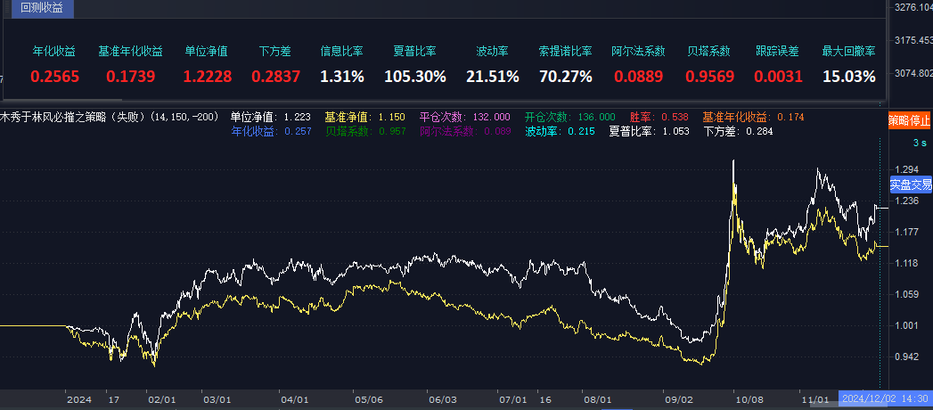Viewport: 933px width, 410px height.
Task: Open the 回测收益 tab
Action: coord(42,8)
